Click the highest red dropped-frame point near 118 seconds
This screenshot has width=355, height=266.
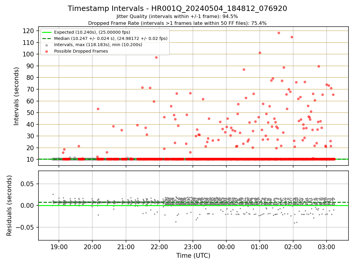(x=279, y=33)
